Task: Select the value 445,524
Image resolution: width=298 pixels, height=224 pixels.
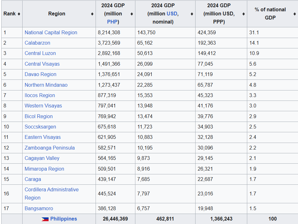Action: (107, 194)
